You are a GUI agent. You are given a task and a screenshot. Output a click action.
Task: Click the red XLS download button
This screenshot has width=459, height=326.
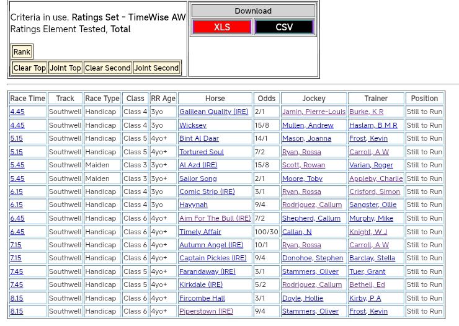point(221,27)
